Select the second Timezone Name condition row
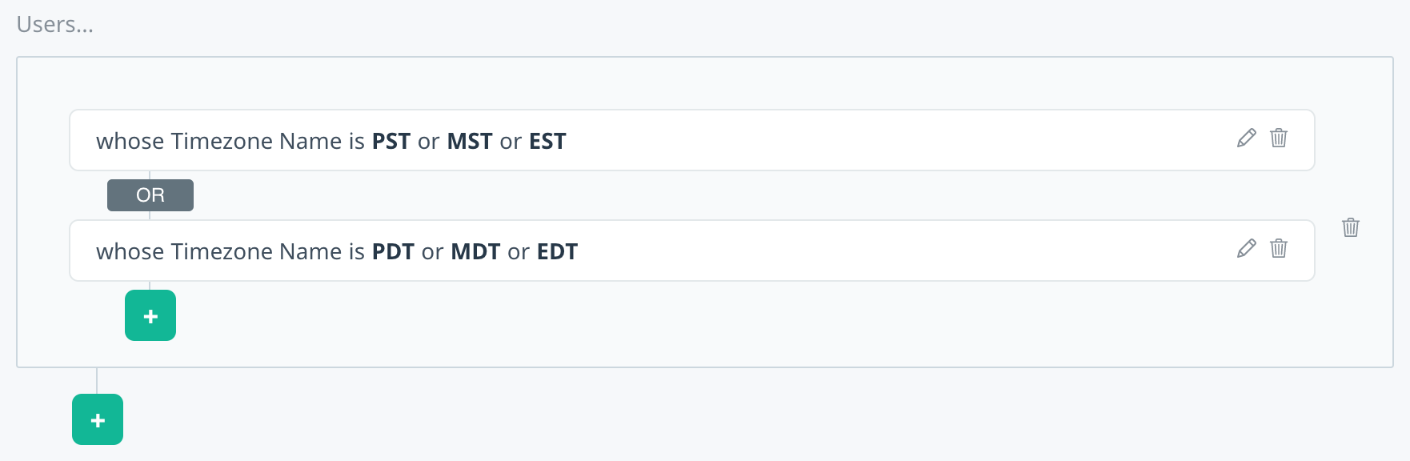The height and width of the screenshot is (461, 1410). pos(692,251)
